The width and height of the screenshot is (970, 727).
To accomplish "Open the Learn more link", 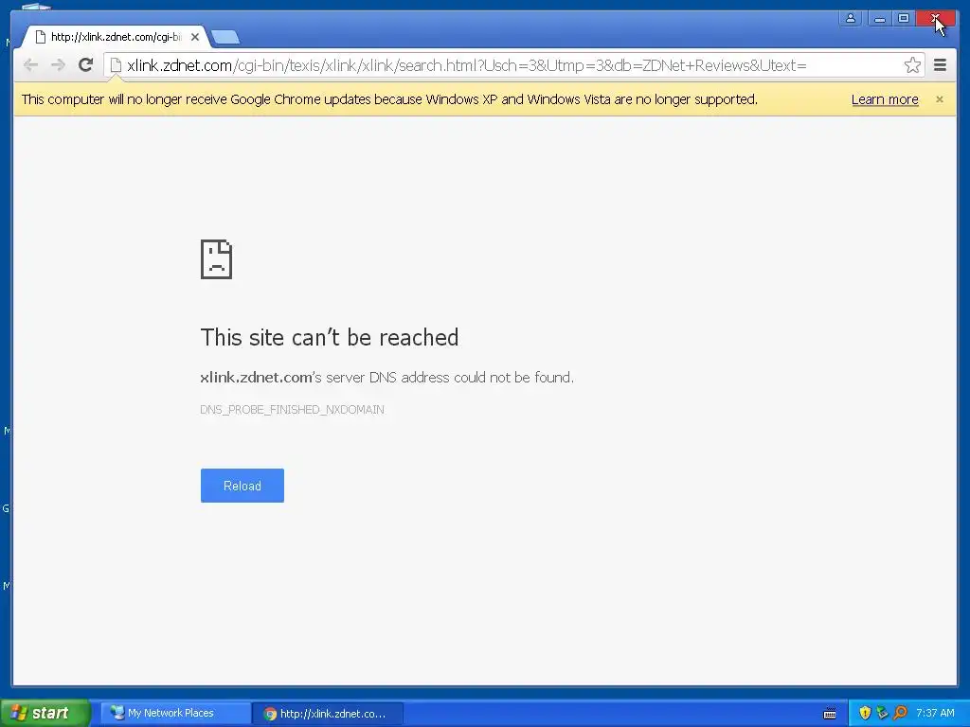I will click(x=885, y=99).
